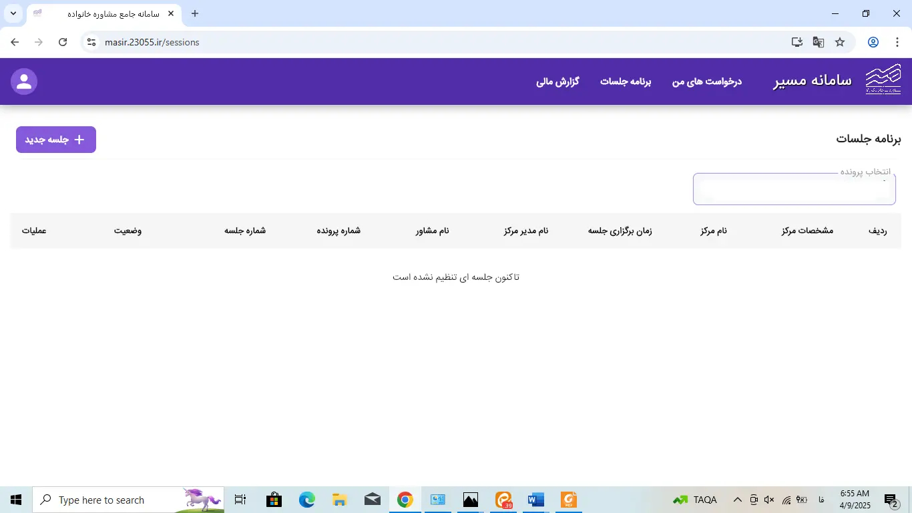The image size is (912, 513).
Task: Click the عملیات column header
Action: [34, 230]
